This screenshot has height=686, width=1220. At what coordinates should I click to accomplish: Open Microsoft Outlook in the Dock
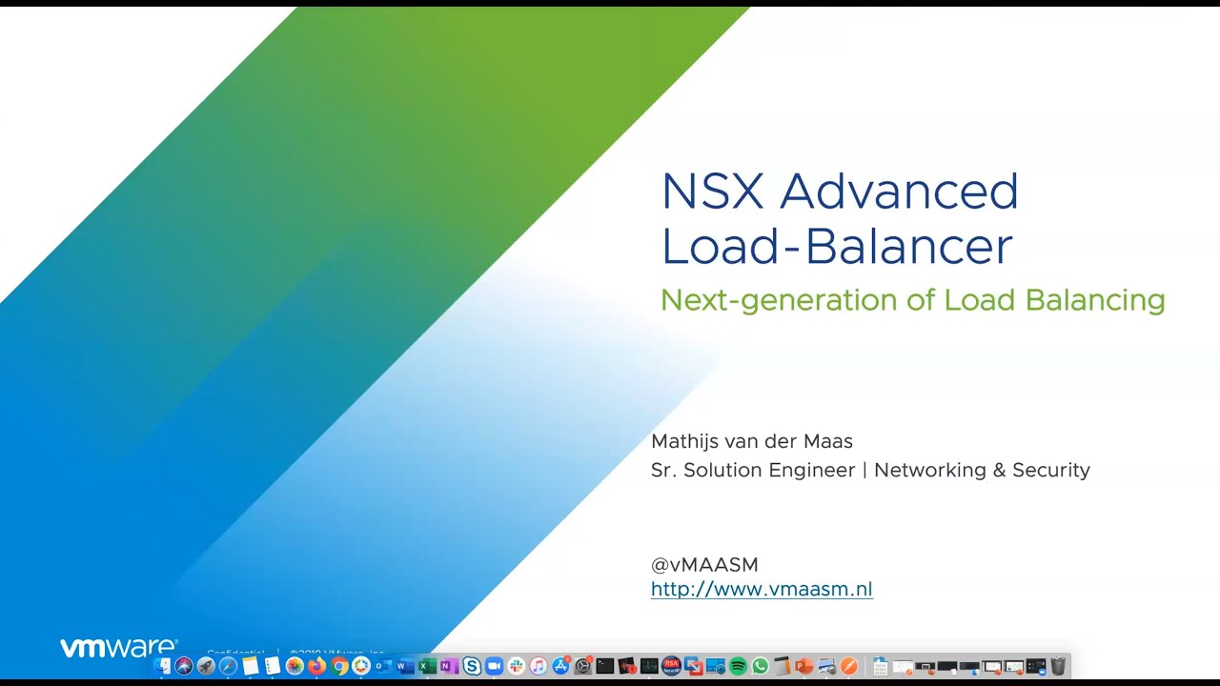(x=383, y=666)
